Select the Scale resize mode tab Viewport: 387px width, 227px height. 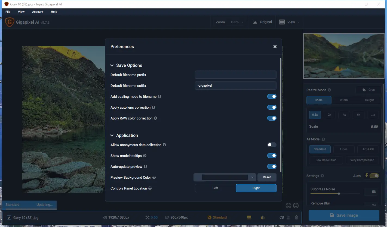[319, 100]
